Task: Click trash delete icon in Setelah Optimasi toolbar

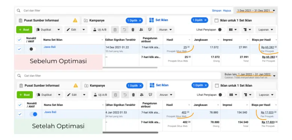Action: (x=133, y=95)
